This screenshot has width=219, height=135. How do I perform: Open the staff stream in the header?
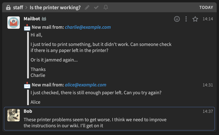[18, 7]
